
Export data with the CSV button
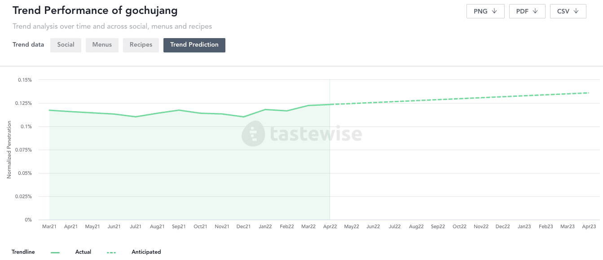click(x=568, y=11)
